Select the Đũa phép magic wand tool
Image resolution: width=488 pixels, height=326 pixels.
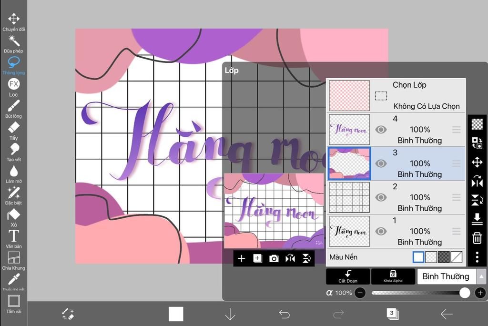click(x=14, y=44)
